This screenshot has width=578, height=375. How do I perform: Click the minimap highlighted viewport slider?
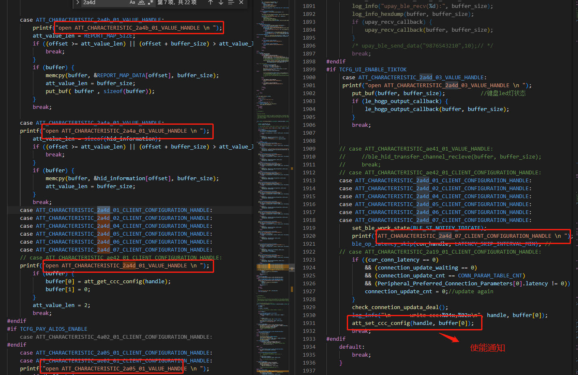(273, 266)
